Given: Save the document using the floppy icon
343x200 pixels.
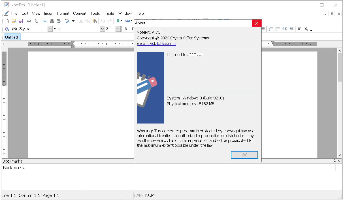Looking at the screenshot, I should [21, 21].
